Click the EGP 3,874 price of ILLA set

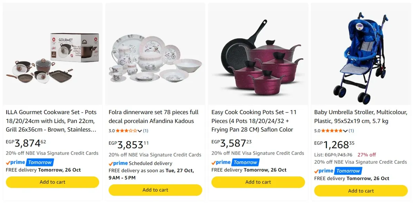(26, 143)
